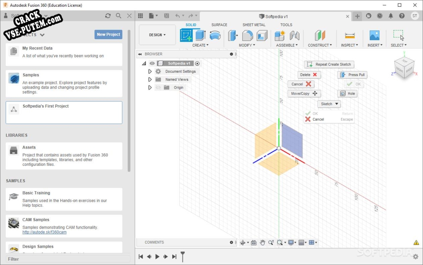The height and width of the screenshot is (265, 423).
Task: Select the Look At tool
Action: pos(254,243)
